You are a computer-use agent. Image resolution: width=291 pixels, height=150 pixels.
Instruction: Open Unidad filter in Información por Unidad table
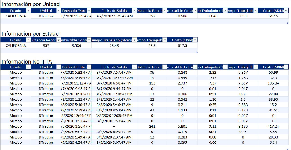coord(58,11)
